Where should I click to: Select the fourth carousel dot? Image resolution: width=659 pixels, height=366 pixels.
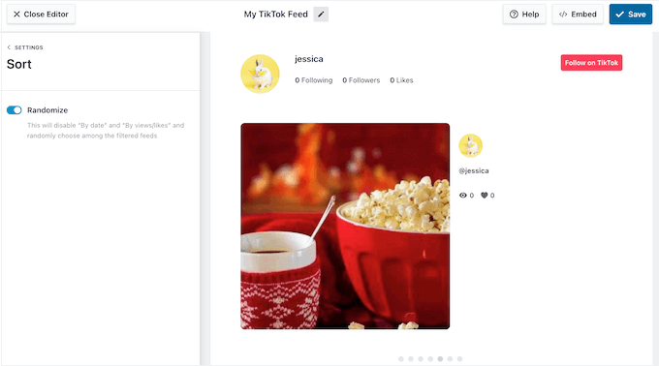pyautogui.click(x=430, y=359)
